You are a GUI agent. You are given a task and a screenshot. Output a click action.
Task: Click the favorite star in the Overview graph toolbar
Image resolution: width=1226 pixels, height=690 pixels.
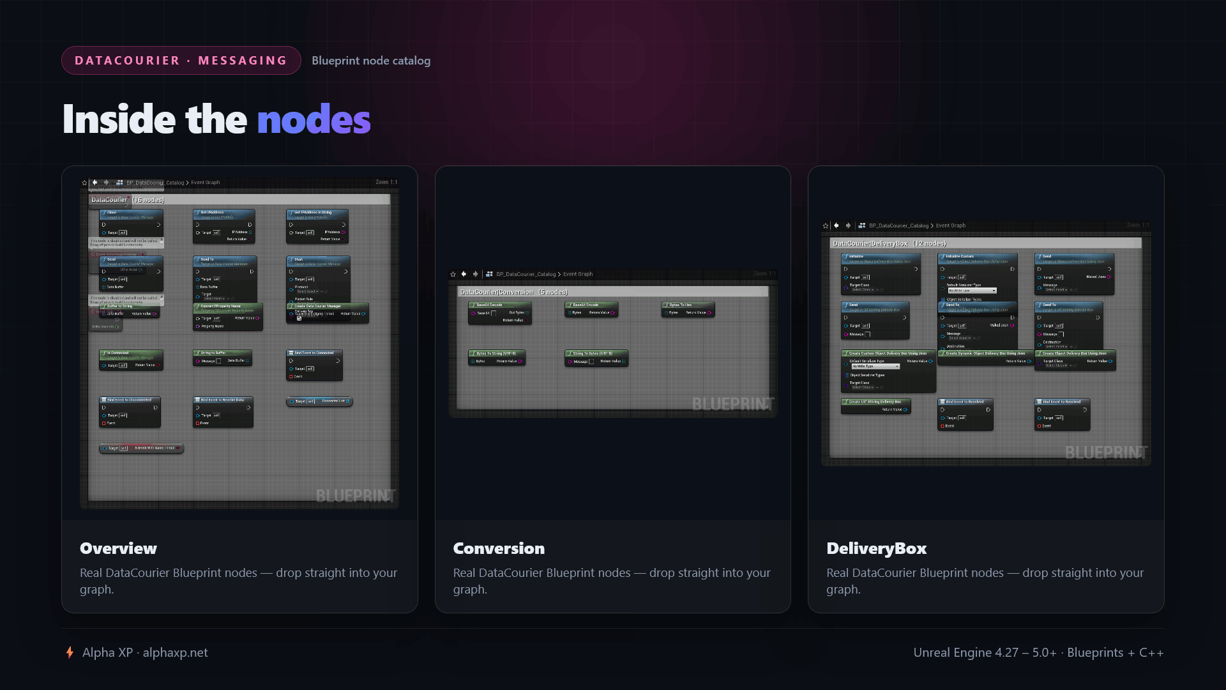click(x=84, y=183)
